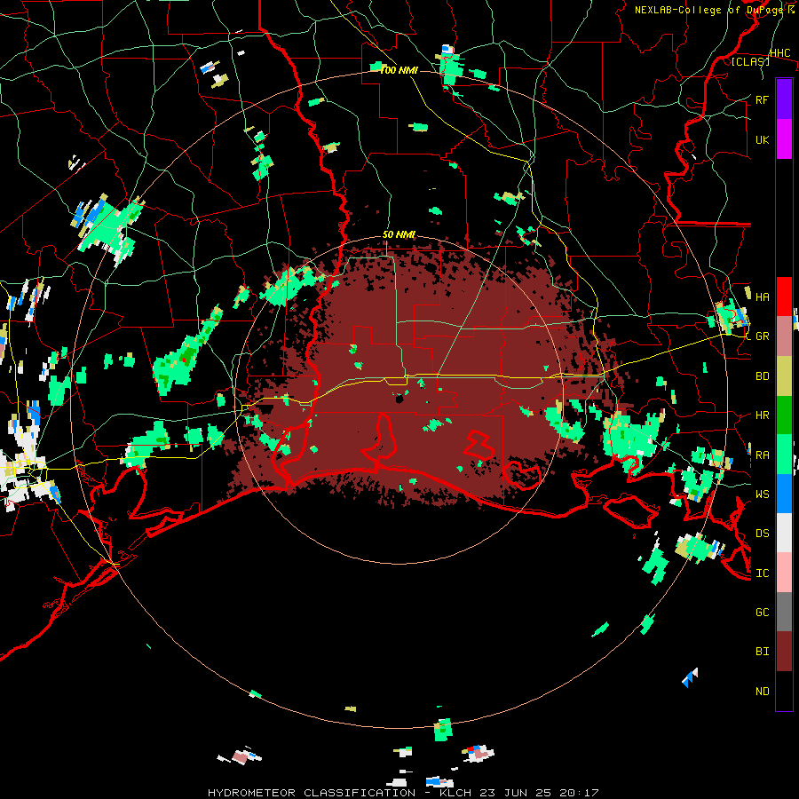Viewport: 799px width, 799px height.
Task: Pick the dark green HR legend swatch
Action: click(x=784, y=415)
